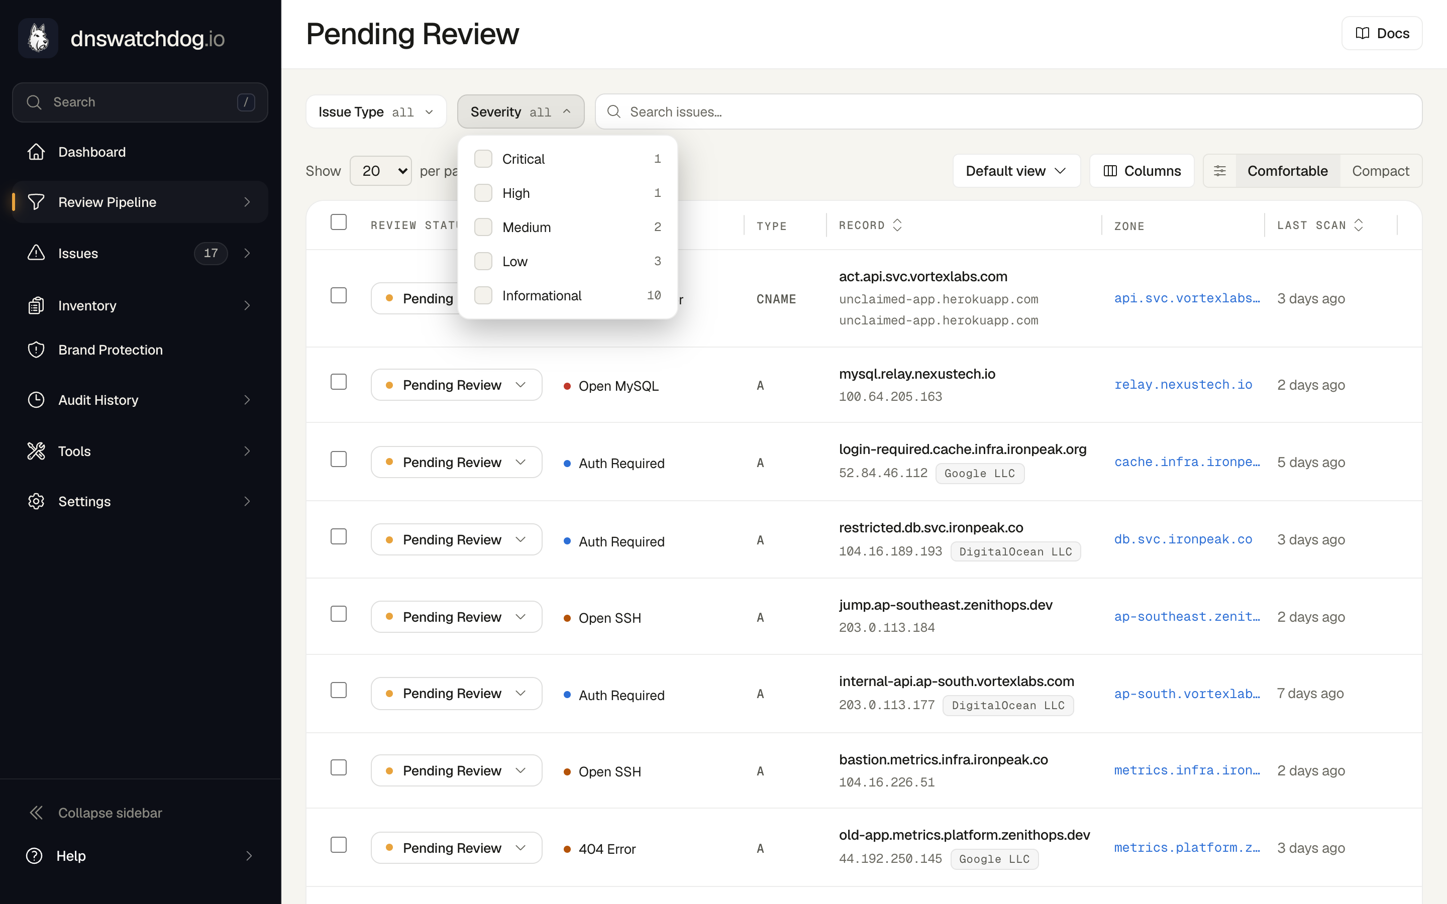Open Inventory clipboard icon
This screenshot has height=904, width=1447.
point(36,305)
